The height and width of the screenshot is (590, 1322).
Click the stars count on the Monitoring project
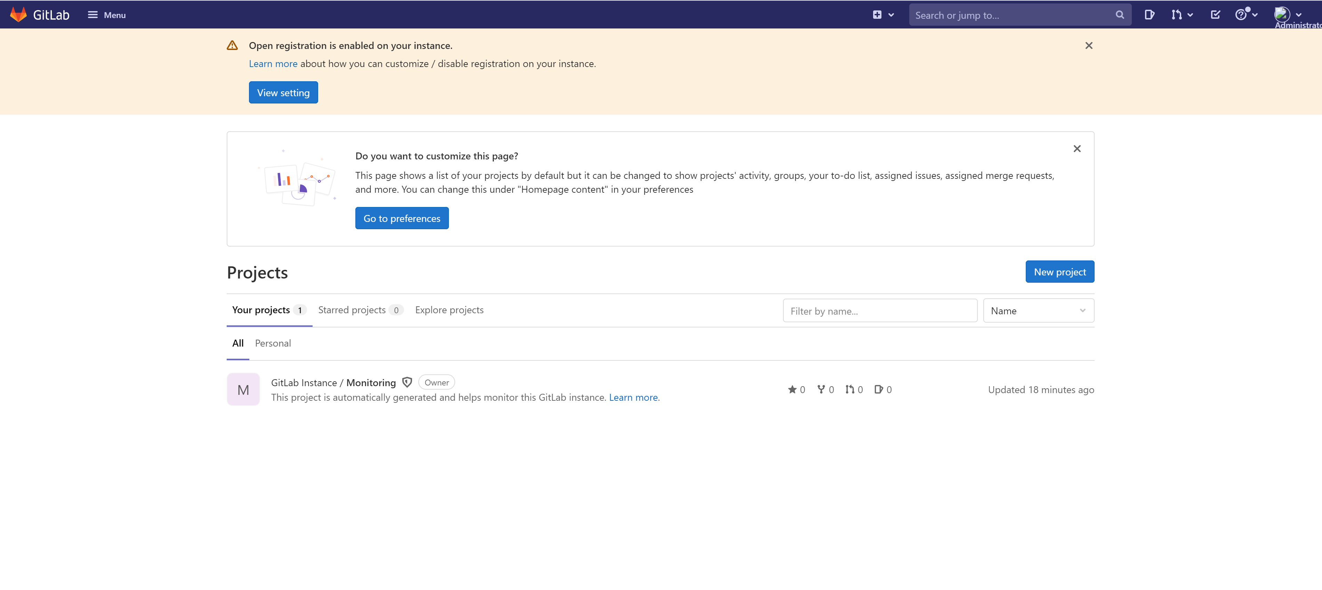point(796,390)
